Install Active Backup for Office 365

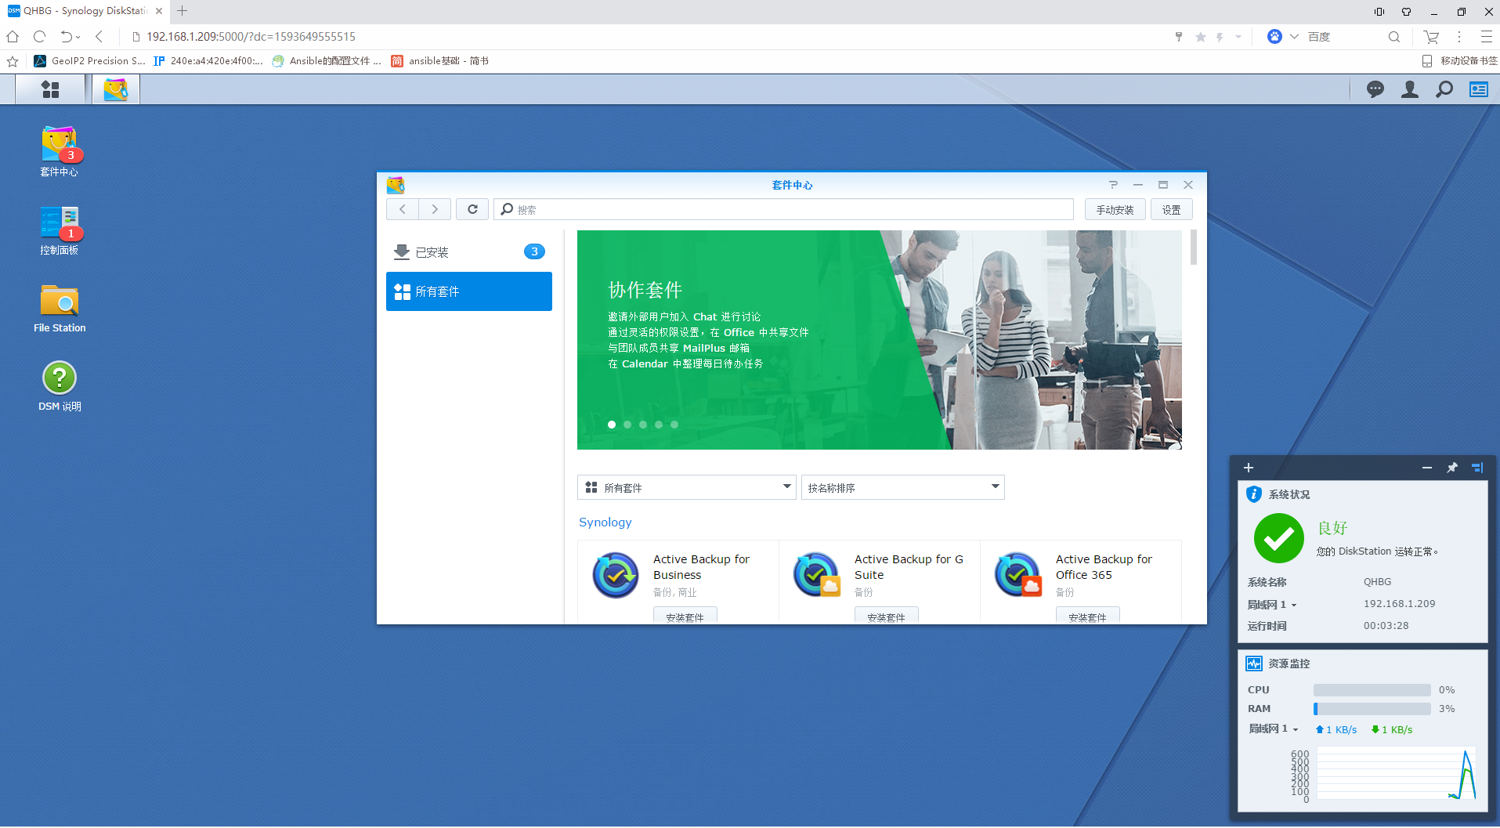[x=1087, y=616]
